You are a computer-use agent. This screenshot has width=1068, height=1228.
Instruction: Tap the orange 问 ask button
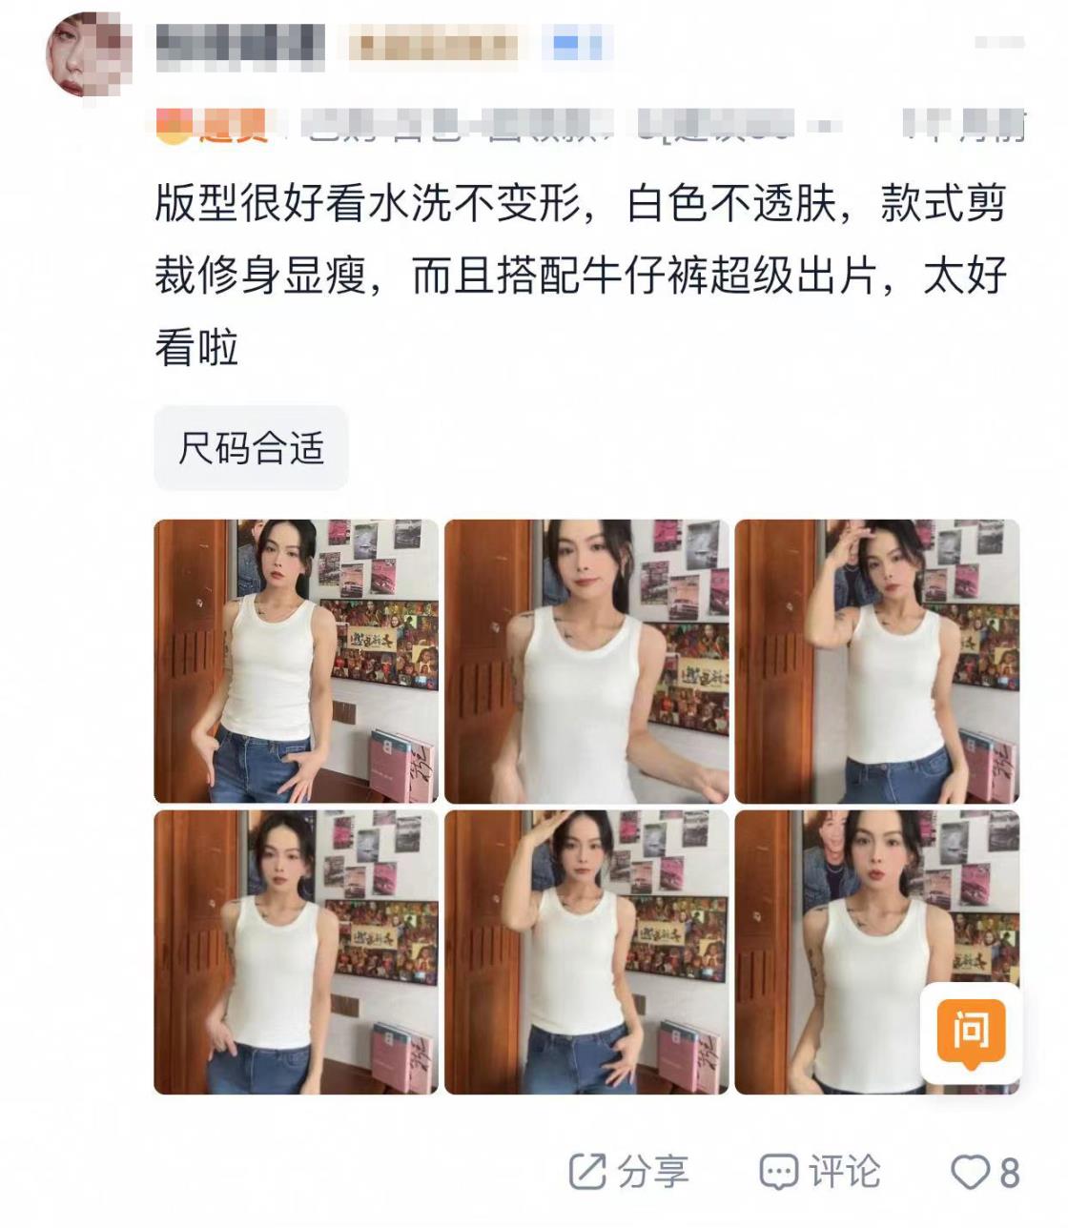(x=971, y=1031)
